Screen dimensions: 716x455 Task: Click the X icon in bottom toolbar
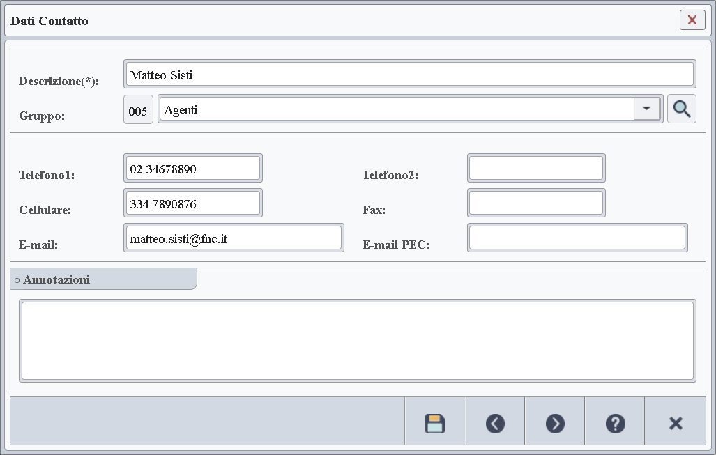point(675,423)
